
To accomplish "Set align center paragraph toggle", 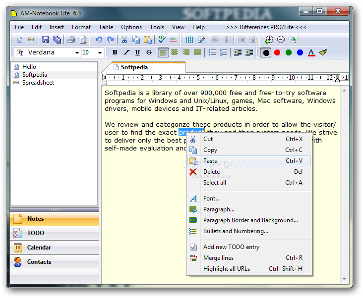I will [175, 52].
